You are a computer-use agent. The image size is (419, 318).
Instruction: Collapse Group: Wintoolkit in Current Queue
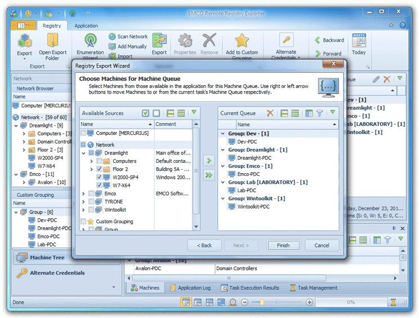pos(222,198)
